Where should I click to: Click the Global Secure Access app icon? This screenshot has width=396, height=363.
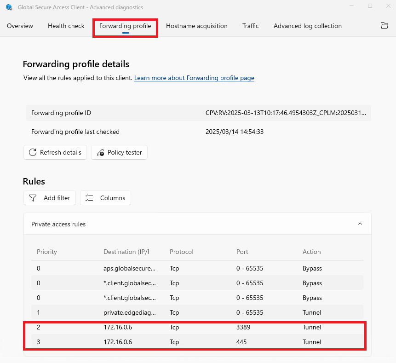coord(9,7)
